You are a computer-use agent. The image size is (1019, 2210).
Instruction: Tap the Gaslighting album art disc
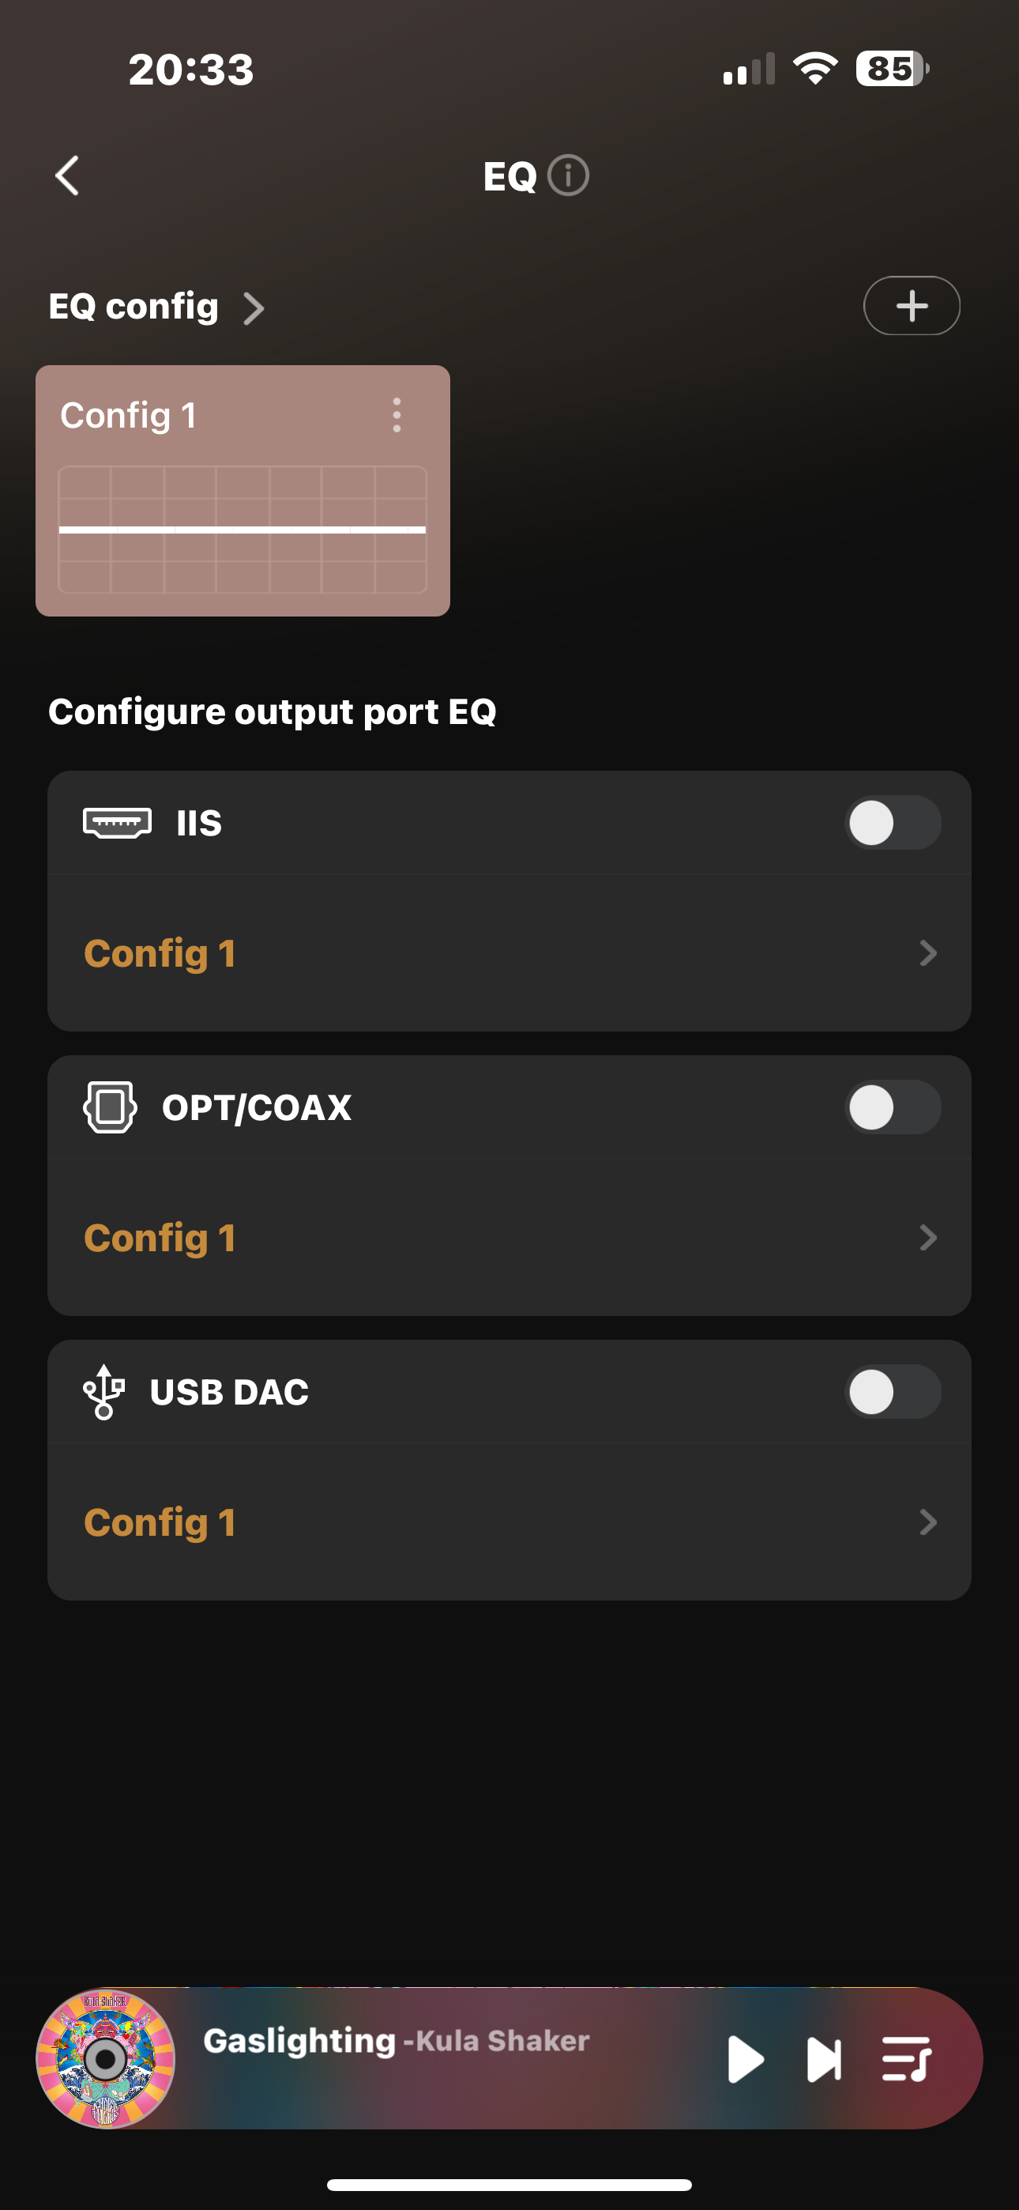click(106, 2059)
